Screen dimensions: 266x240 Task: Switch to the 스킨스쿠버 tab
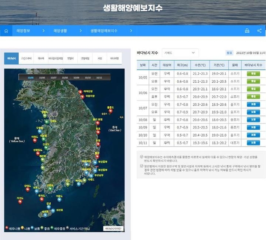(26, 59)
